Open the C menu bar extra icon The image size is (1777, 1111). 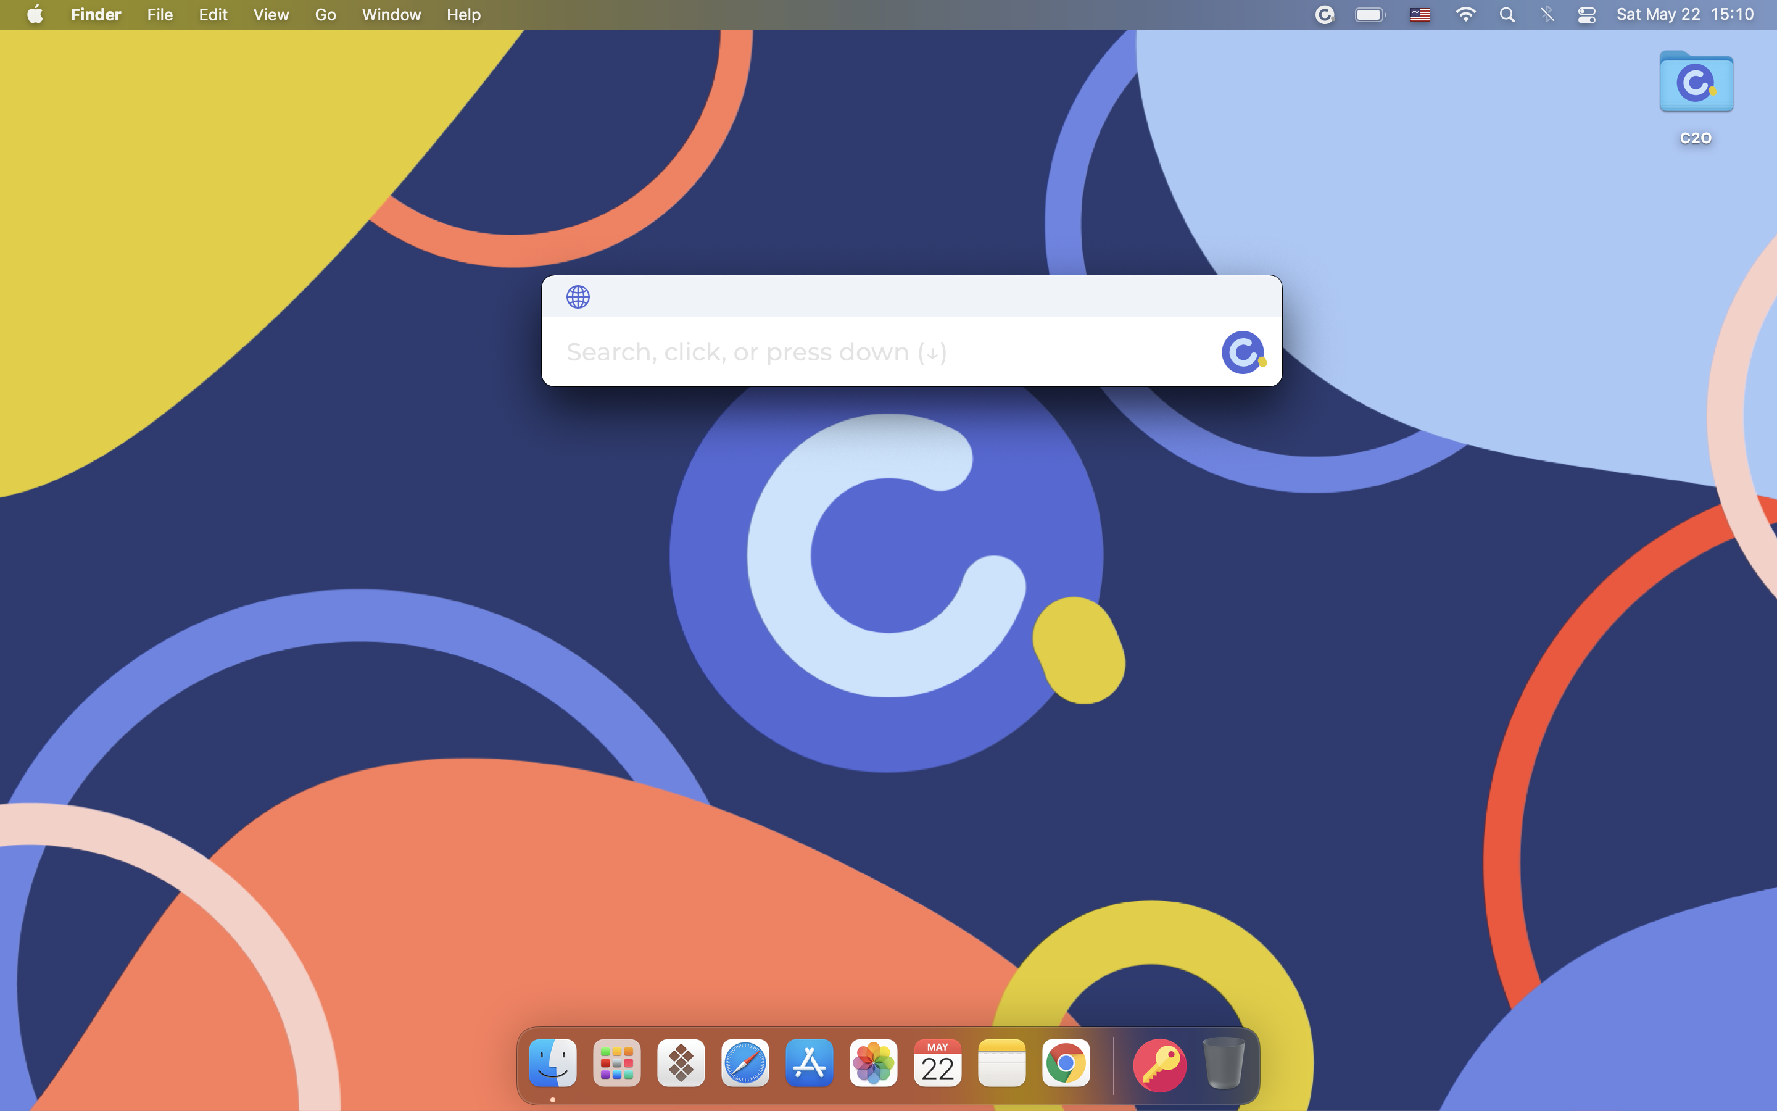coord(1324,15)
